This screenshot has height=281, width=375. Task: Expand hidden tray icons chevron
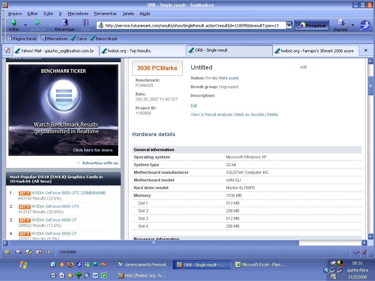[326, 270]
